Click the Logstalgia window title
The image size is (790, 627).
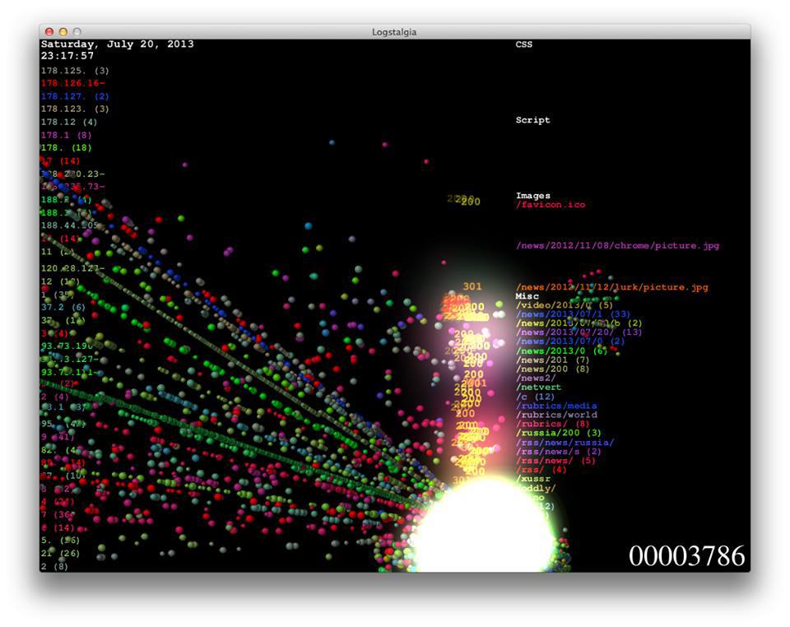tap(394, 32)
